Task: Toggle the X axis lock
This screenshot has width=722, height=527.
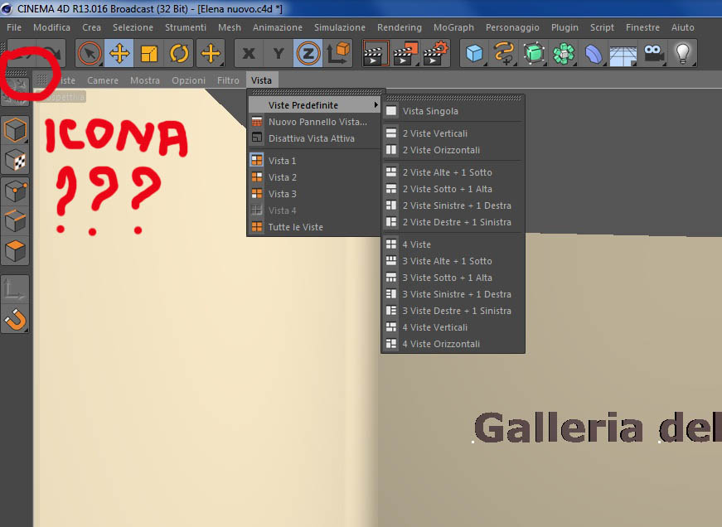Action: (249, 53)
